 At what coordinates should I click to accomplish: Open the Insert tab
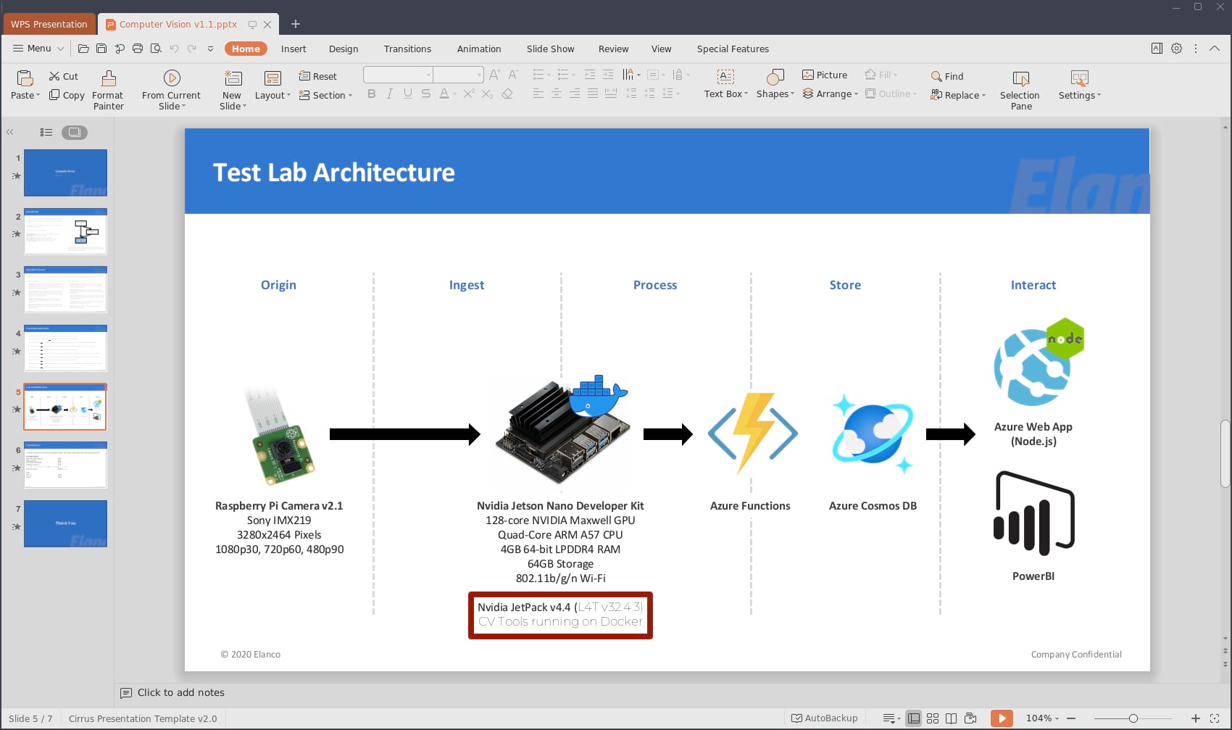click(x=294, y=49)
